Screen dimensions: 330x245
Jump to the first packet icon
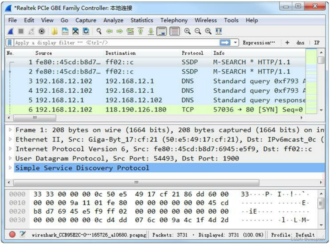tap(140, 31)
